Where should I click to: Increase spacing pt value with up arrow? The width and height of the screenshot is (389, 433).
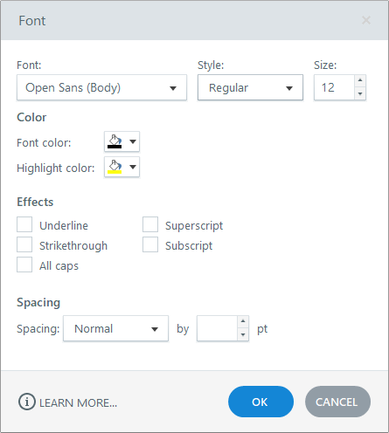pos(243,321)
